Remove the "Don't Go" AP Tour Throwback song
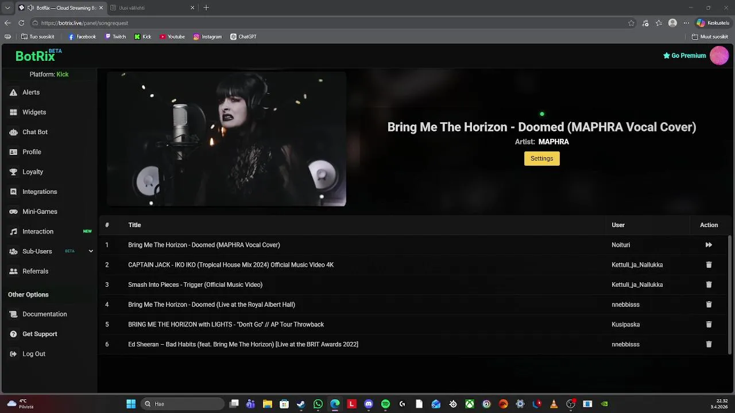Image resolution: width=735 pixels, height=413 pixels. (x=709, y=325)
